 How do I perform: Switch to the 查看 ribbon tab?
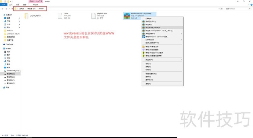pos(25,5)
